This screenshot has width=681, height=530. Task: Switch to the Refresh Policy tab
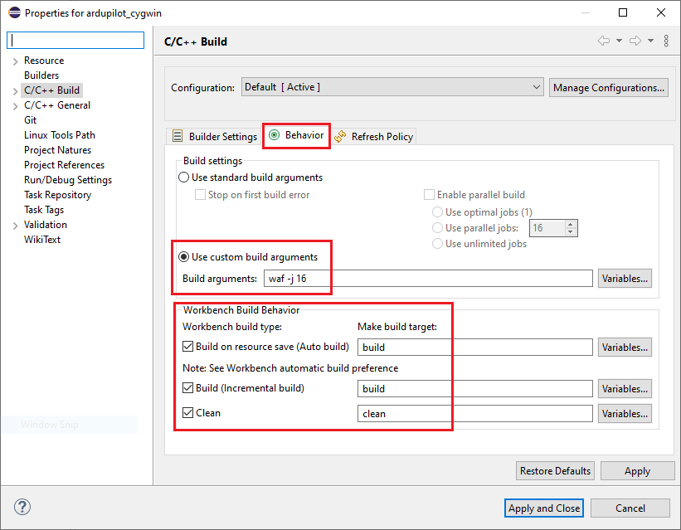click(374, 136)
